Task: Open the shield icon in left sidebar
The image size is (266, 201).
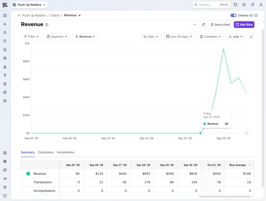Action: (x=5, y=101)
